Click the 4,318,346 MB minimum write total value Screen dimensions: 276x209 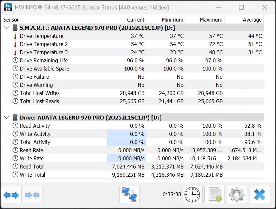[167, 175]
